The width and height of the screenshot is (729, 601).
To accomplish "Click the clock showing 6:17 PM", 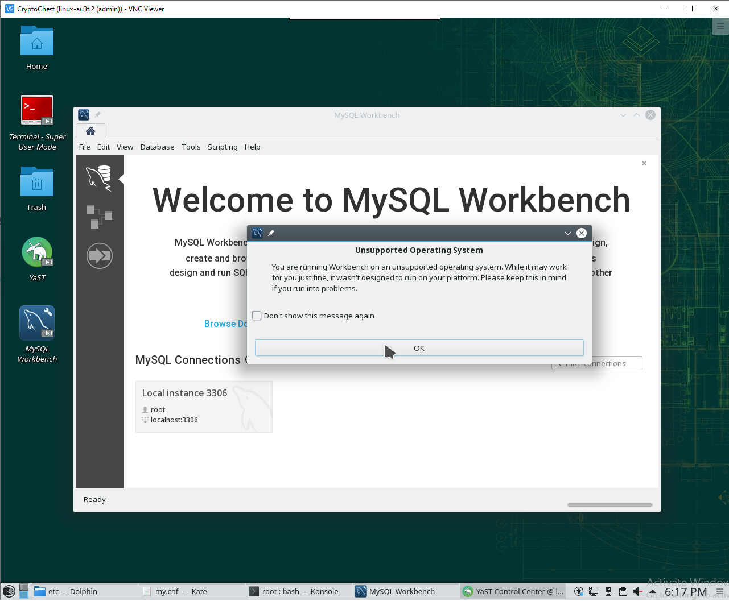I will [x=686, y=592].
